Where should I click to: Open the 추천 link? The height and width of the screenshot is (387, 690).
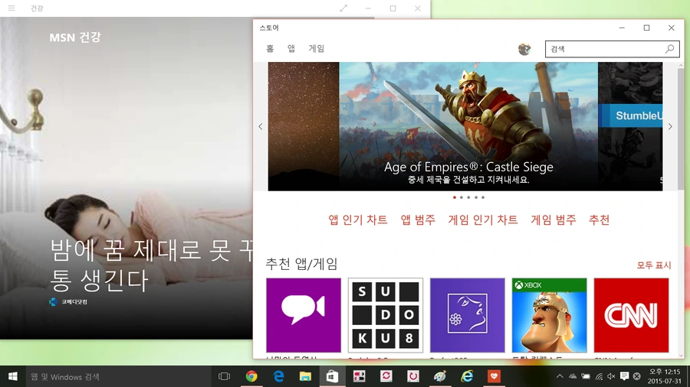pos(599,220)
